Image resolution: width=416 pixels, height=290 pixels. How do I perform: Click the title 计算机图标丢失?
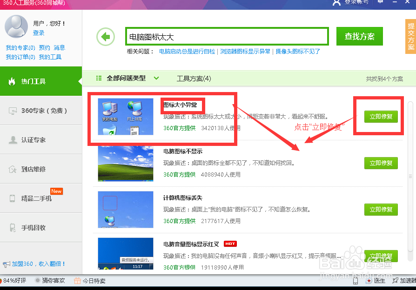[183, 198]
